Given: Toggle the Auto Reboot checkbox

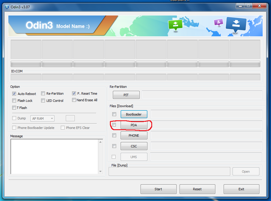Looking at the screenshot, I should tap(14, 94).
